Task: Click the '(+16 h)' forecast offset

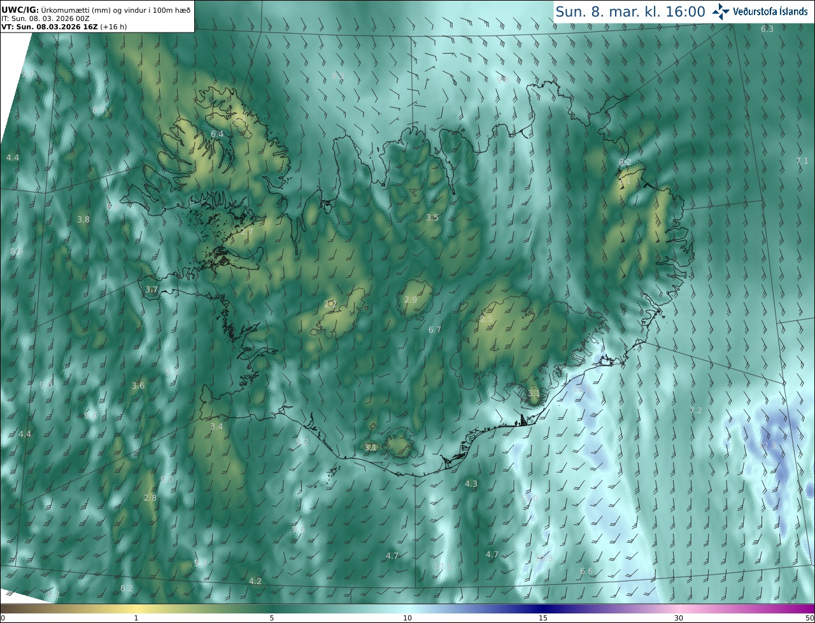Action: pos(113,27)
